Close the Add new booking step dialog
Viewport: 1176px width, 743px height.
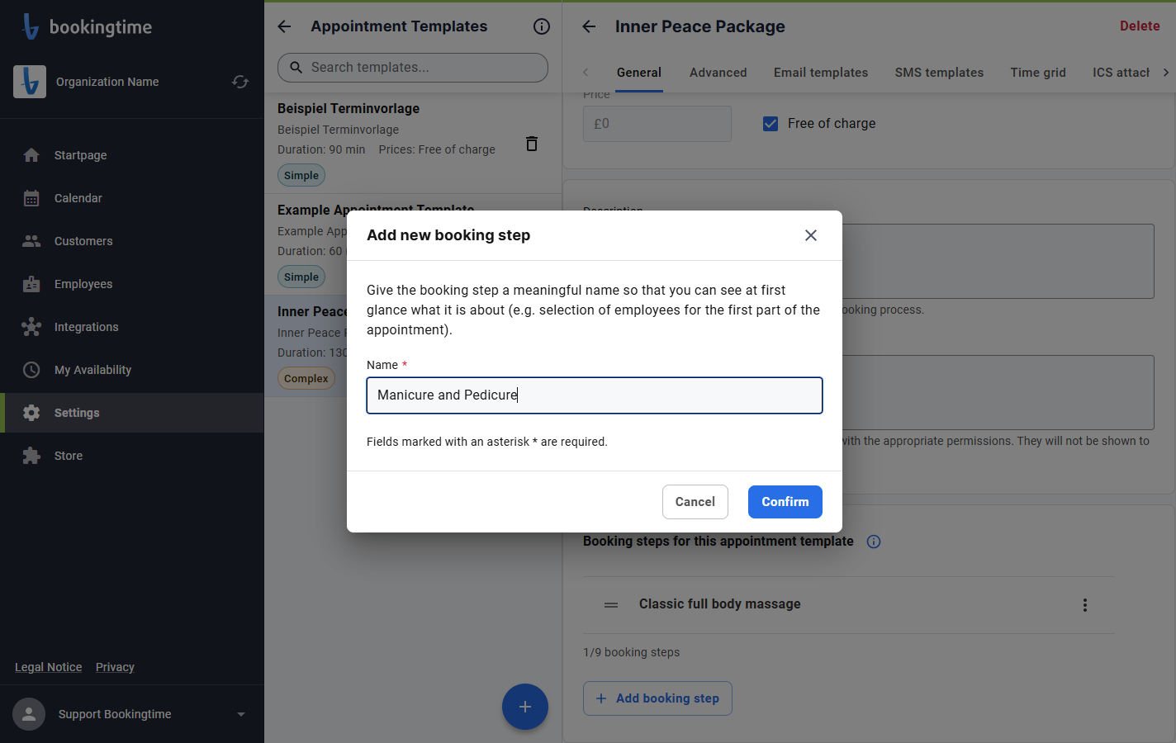[811, 235]
